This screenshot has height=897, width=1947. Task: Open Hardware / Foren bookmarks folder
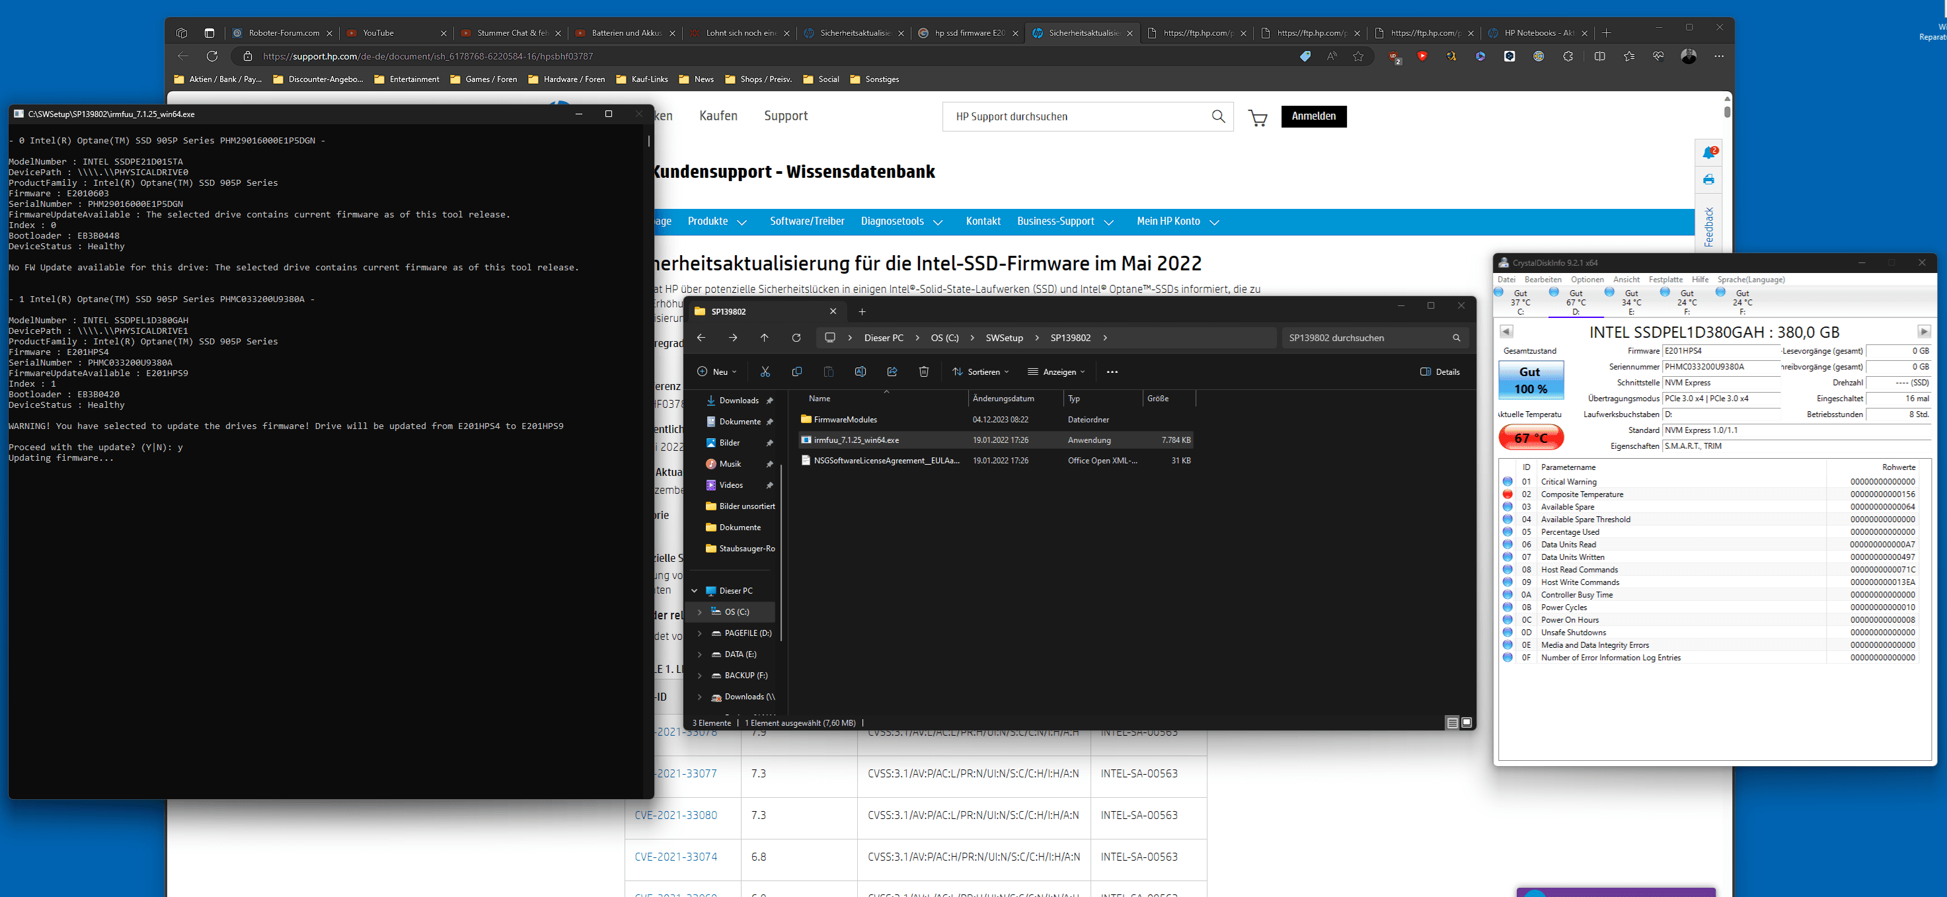[566, 79]
